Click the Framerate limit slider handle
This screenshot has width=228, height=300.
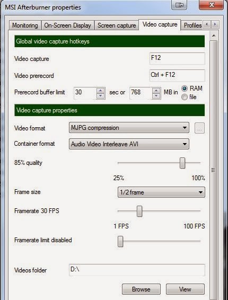point(120,241)
